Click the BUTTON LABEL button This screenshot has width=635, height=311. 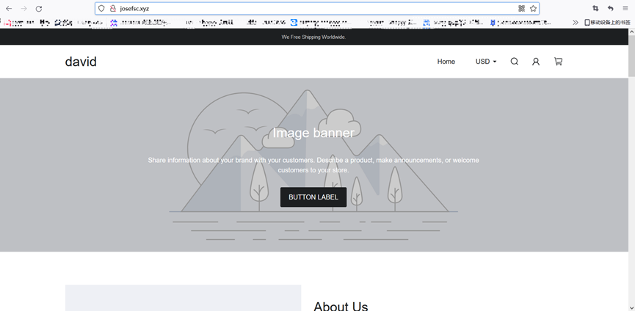click(x=313, y=197)
